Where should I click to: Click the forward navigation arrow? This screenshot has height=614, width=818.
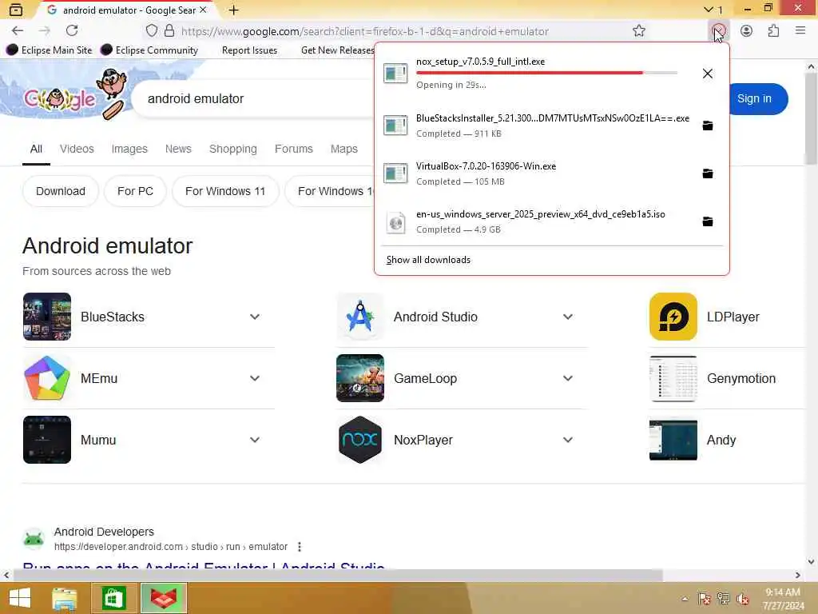[45, 31]
